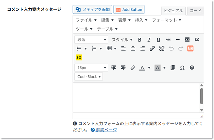
Task: Click the table insert icon
Action: (x=109, y=48)
